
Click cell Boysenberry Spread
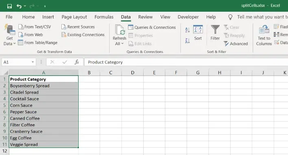click(x=44, y=86)
